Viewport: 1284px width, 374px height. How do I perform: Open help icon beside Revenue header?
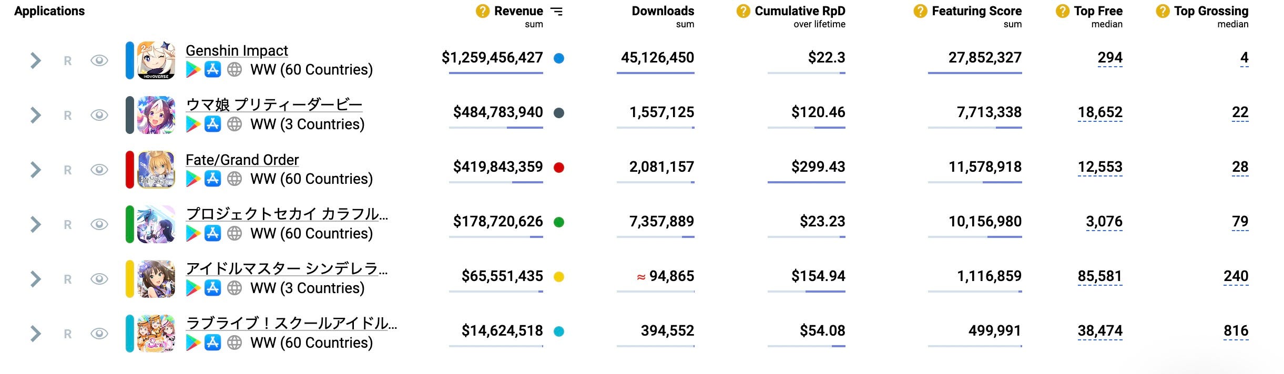pyautogui.click(x=482, y=11)
